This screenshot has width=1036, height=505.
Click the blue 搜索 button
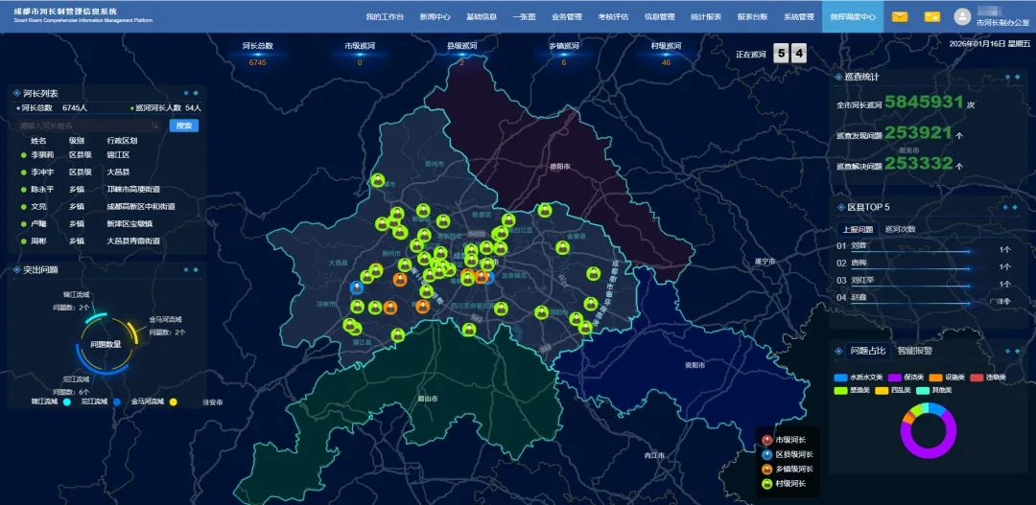click(x=183, y=126)
